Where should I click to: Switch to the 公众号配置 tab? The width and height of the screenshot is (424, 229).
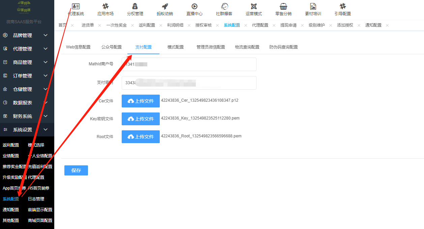pyautogui.click(x=112, y=47)
